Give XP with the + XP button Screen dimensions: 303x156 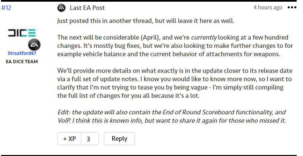pyautogui.click(x=69, y=139)
